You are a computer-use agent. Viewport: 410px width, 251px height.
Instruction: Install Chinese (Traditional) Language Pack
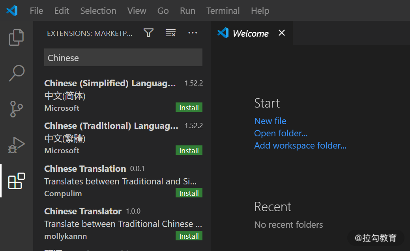click(189, 151)
